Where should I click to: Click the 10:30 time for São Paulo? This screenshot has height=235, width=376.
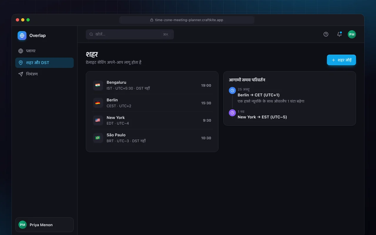point(206,138)
